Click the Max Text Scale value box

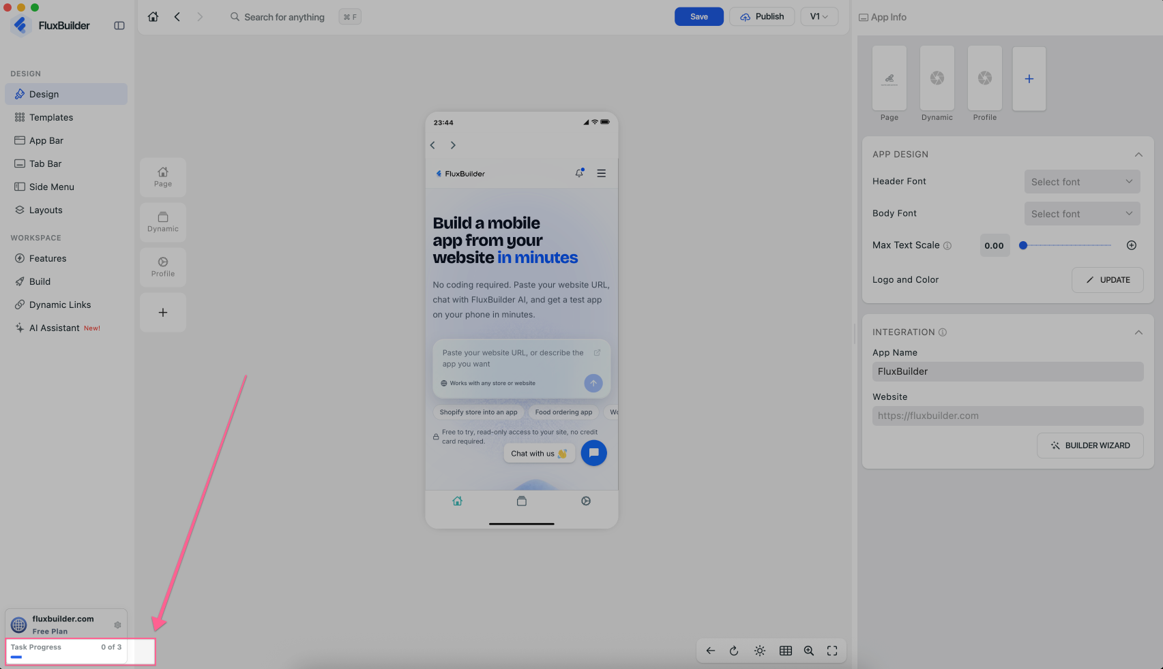995,246
